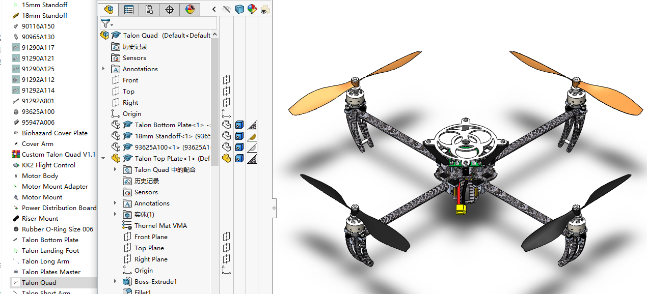Change display mode of 93625A100<1>
The height and width of the screenshot is (294, 647).
pos(239,147)
